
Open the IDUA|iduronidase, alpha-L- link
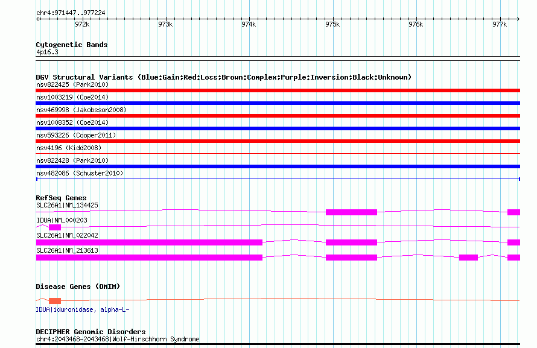point(83,309)
